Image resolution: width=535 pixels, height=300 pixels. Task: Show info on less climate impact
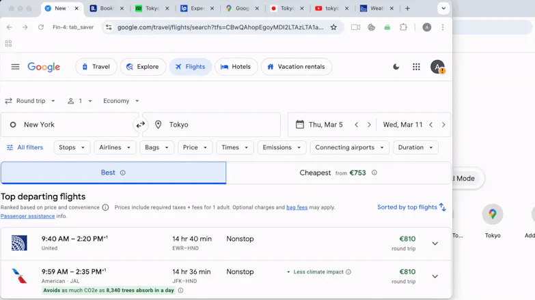348,272
